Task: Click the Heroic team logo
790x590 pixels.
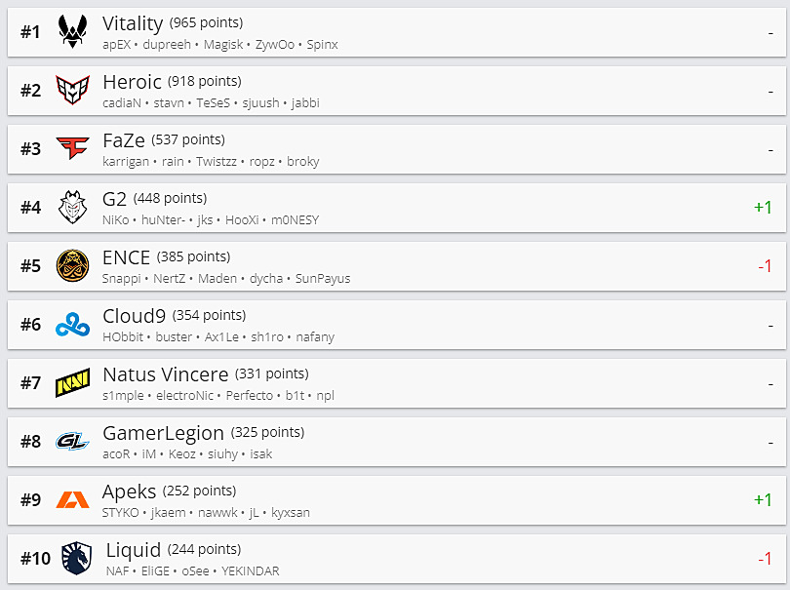Action: [x=72, y=91]
